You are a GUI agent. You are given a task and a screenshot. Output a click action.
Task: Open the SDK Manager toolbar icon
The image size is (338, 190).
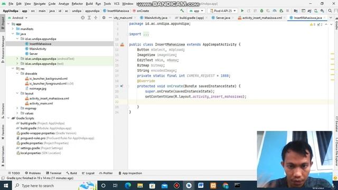pyautogui.click(x=322, y=11)
